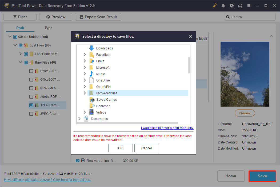The height and width of the screenshot is (187, 280).
Task: Click the sky photo preview thumbnail
Action: 245,74
